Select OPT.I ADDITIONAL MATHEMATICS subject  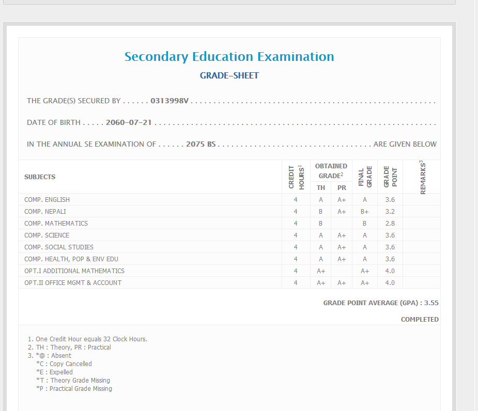74,271
